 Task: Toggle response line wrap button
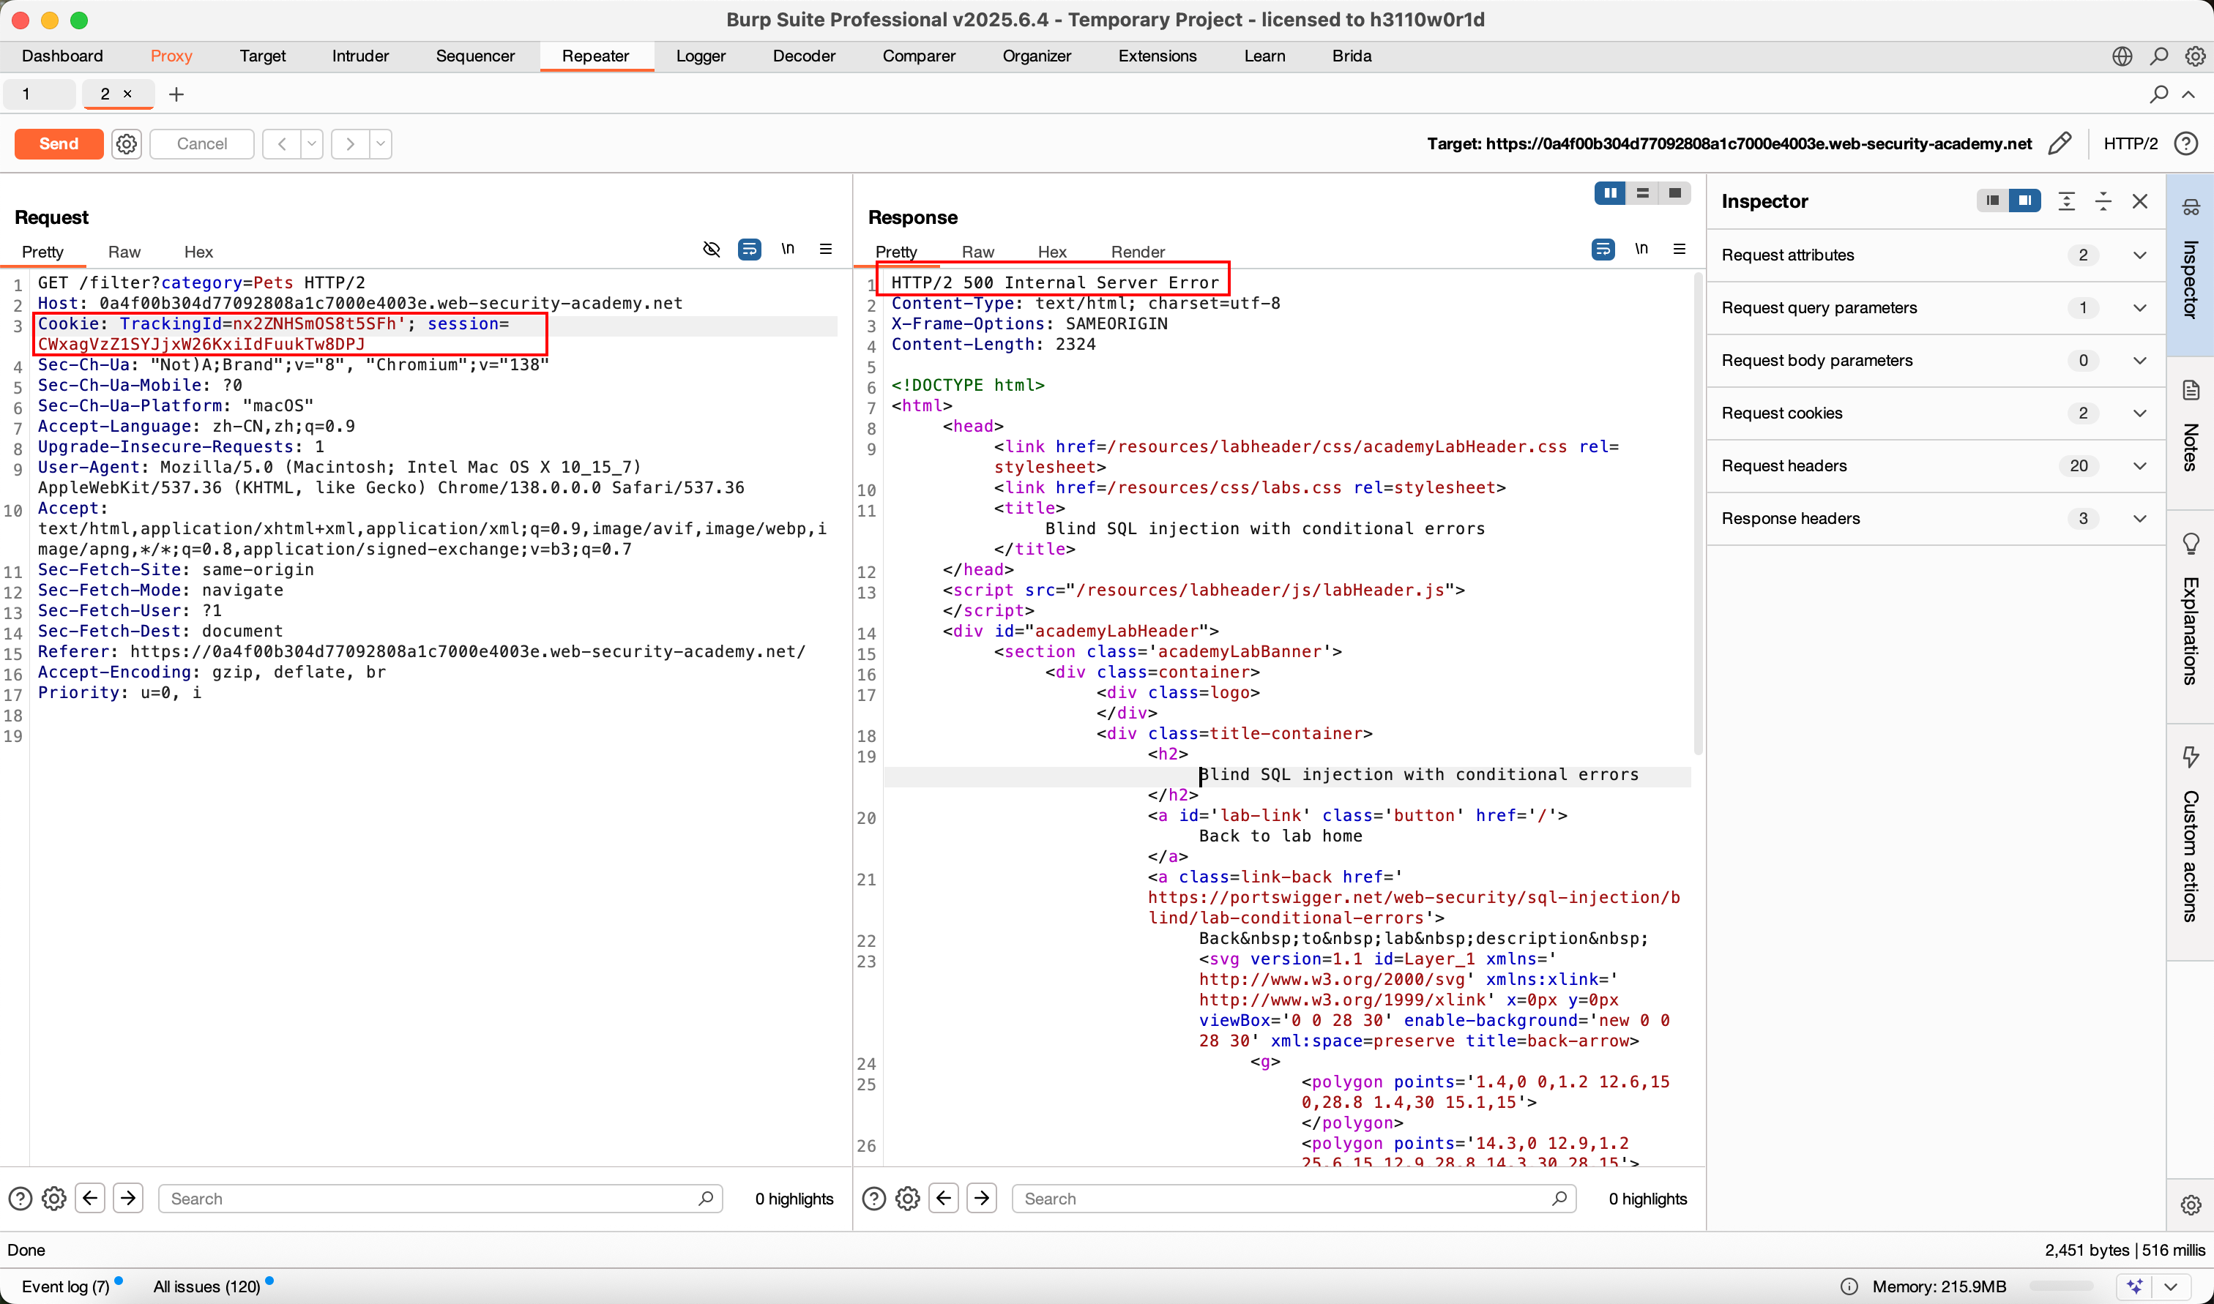1603,250
